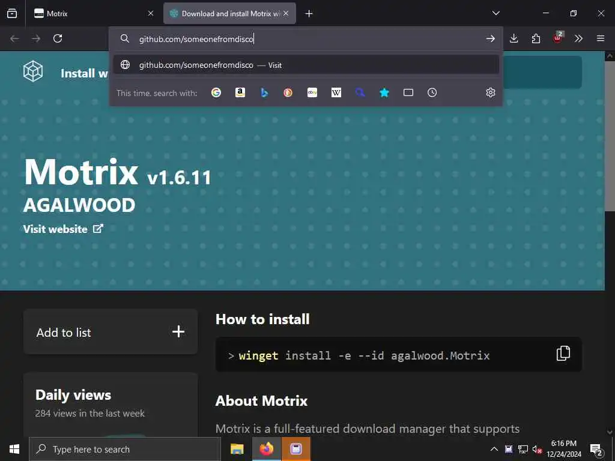Click the How to install heading
This screenshot has width=615, height=461.
point(262,319)
